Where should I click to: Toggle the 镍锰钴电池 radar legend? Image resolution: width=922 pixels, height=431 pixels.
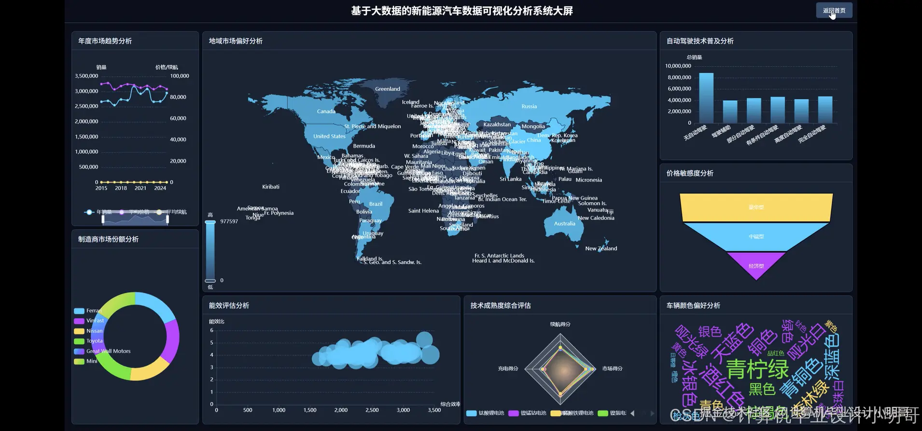[x=528, y=413]
